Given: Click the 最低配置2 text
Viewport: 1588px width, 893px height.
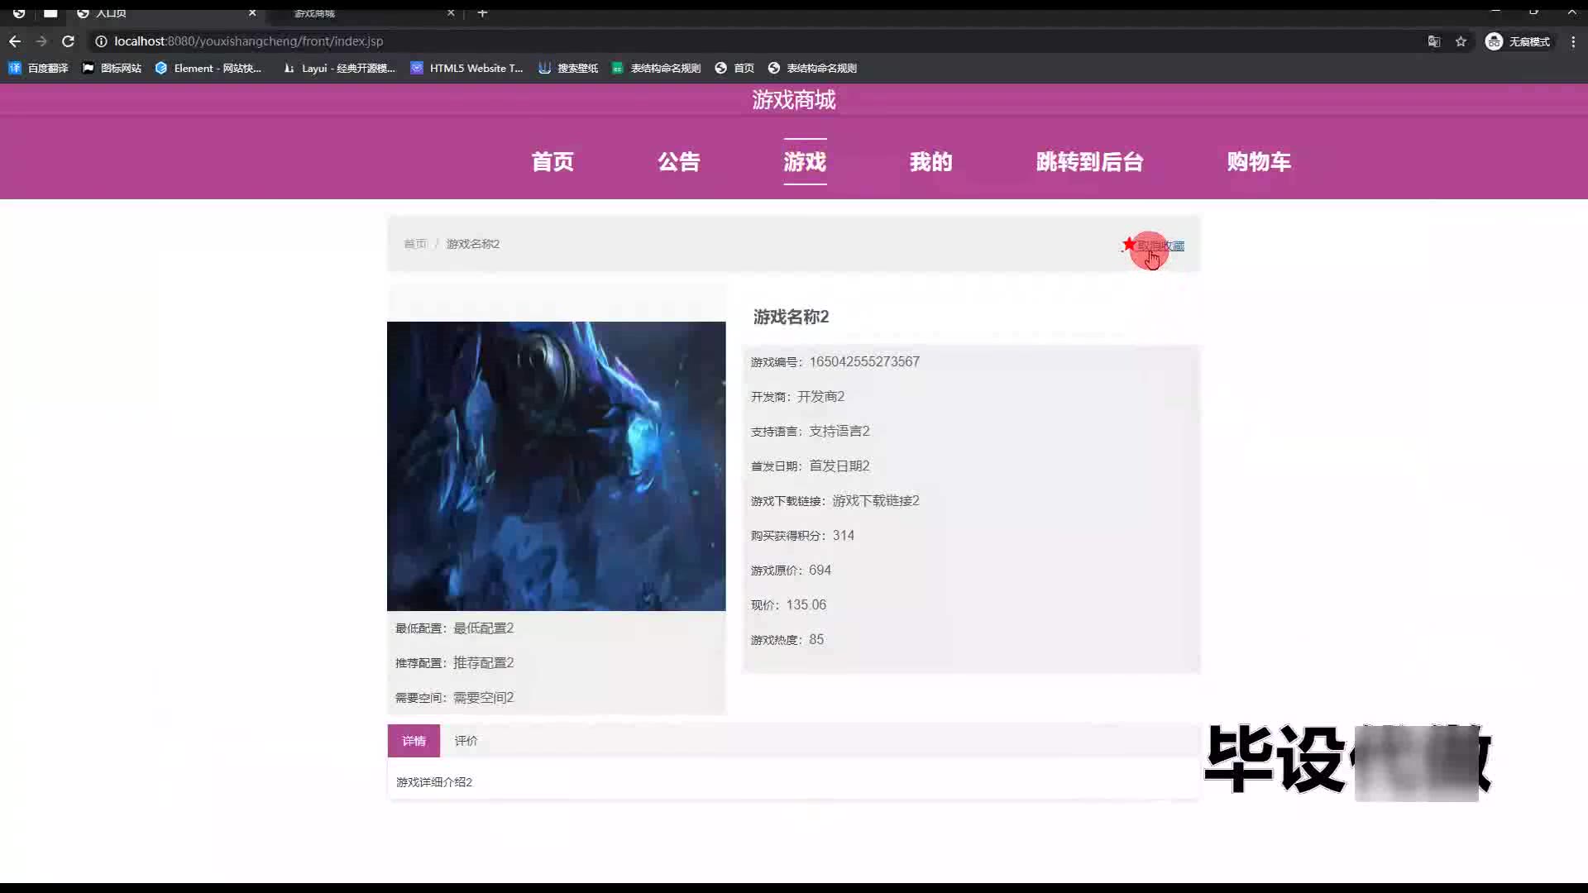Looking at the screenshot, I should point(484,628).
